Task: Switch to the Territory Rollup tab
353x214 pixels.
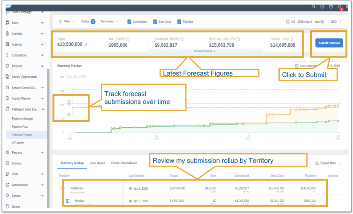Action: pos(72,163)
